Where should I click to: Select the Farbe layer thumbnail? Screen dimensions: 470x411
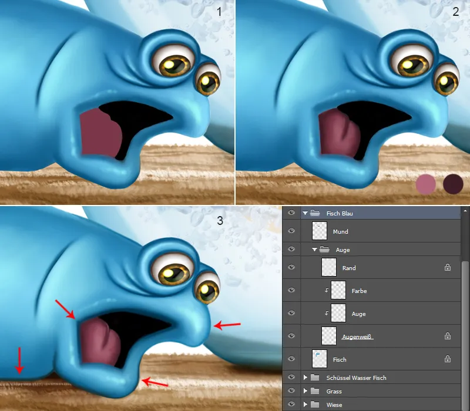[338, 290]
